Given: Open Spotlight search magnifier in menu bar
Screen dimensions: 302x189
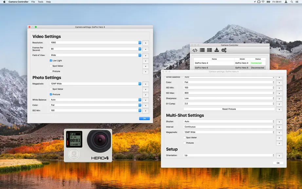Looking at the screenshot, I should (292, 2).
